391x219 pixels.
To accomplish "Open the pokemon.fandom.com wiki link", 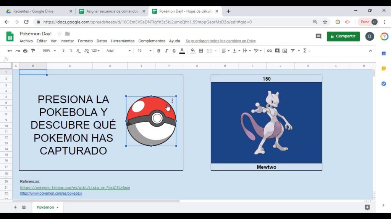I will pos(75,188).
